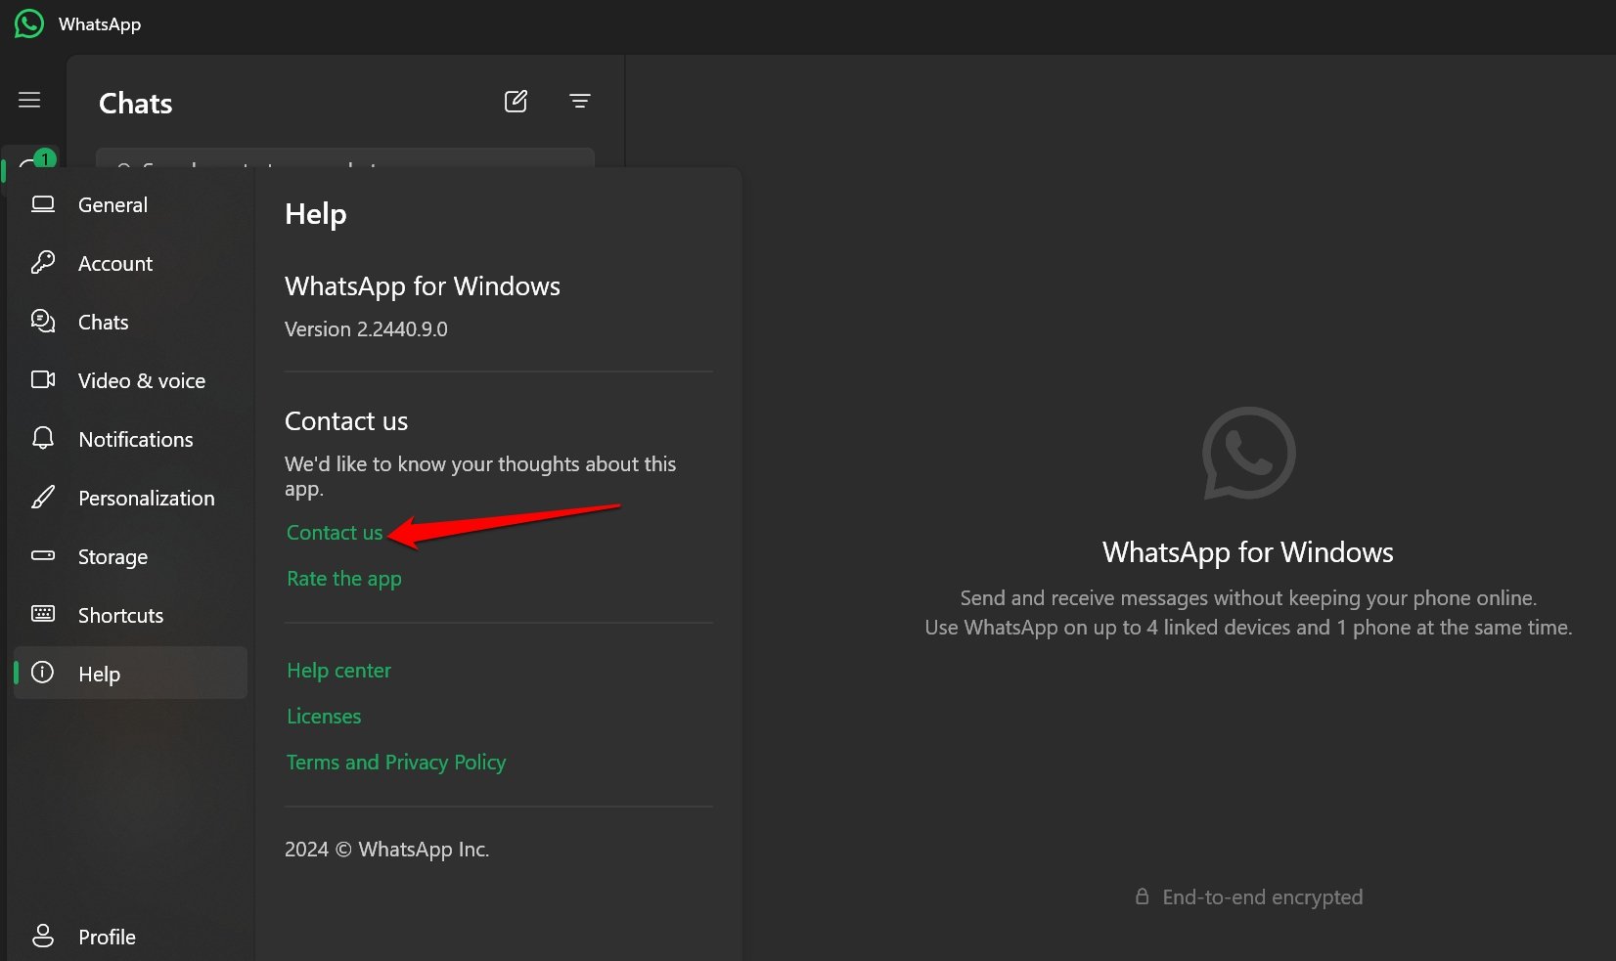This screenshot has height=961, width=1616.
Task: Click the General laptop icon
Action: coord(43,204)
